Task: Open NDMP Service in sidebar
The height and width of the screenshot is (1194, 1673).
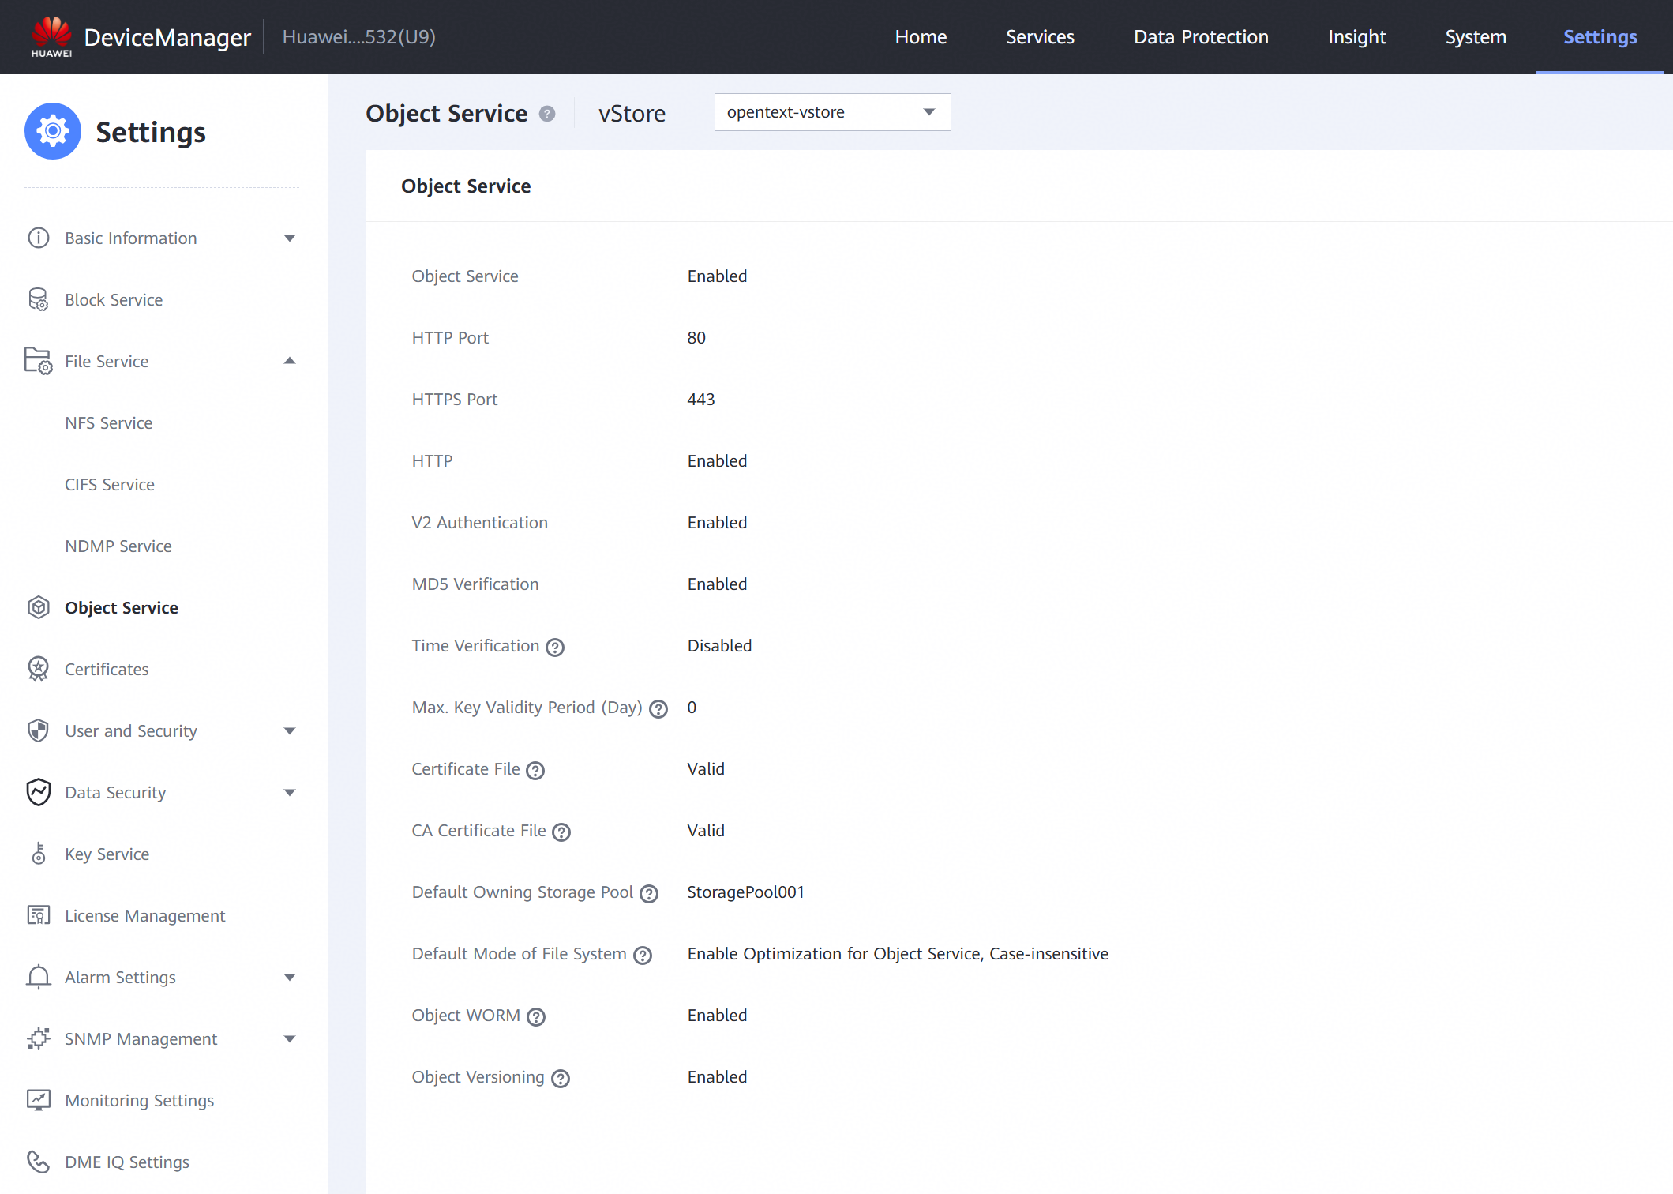Action: [118, 546]
